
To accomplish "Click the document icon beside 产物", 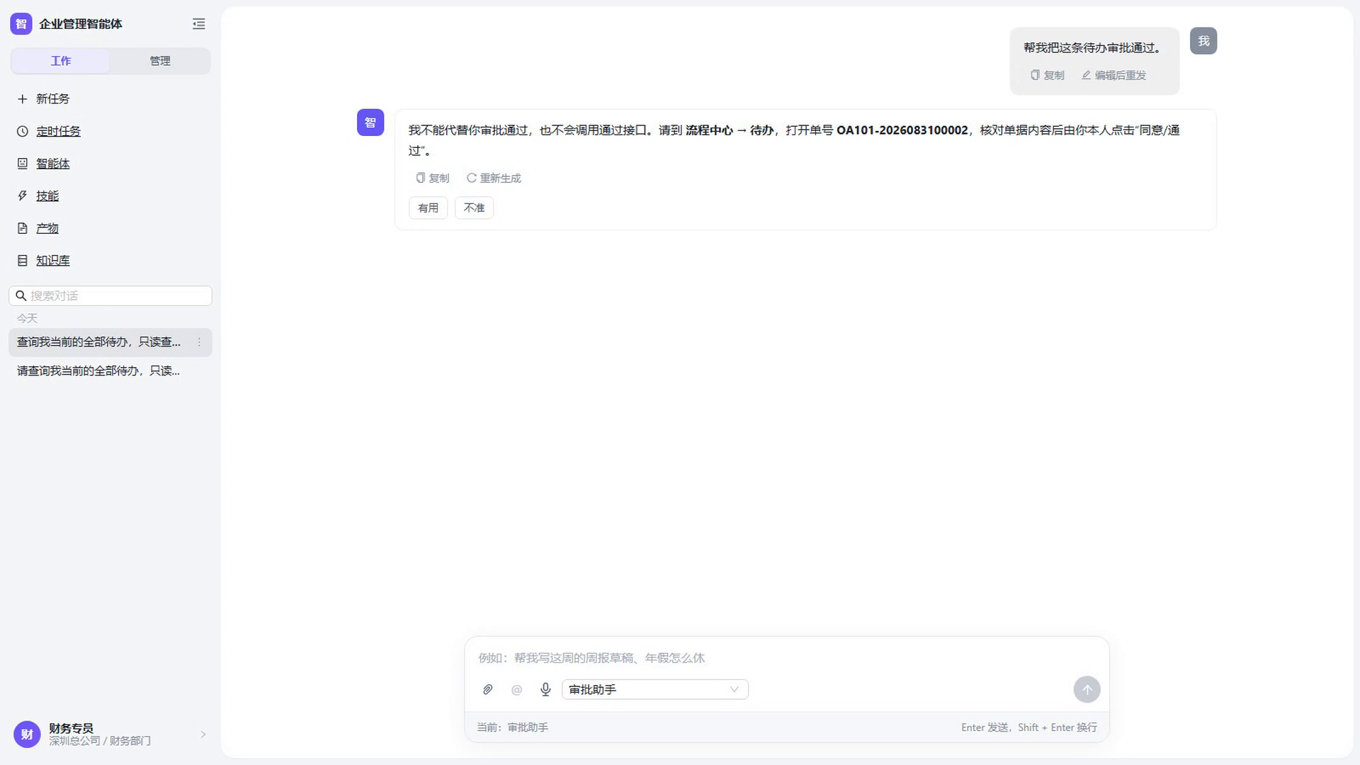I will [x=23, y=229].
